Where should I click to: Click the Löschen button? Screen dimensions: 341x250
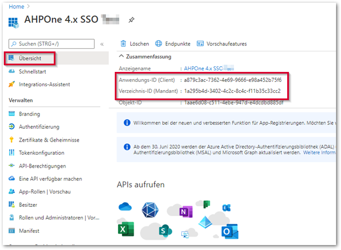click(135, 44)
